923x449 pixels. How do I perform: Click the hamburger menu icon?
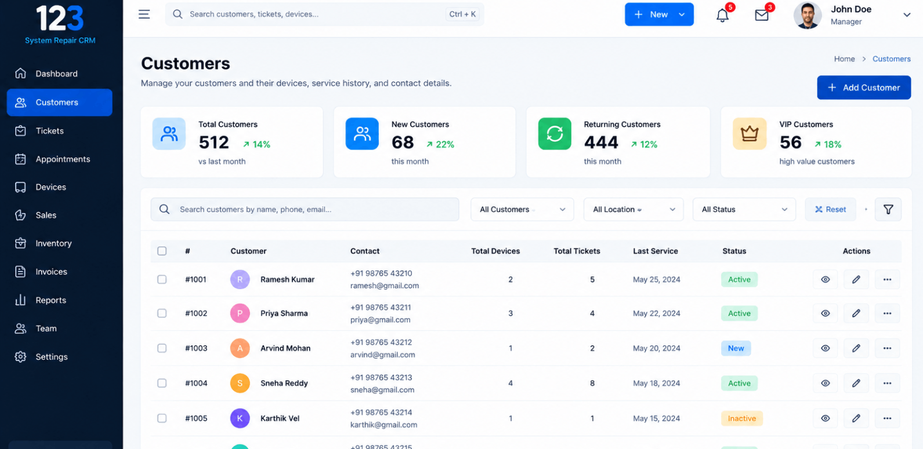[144, 14]
